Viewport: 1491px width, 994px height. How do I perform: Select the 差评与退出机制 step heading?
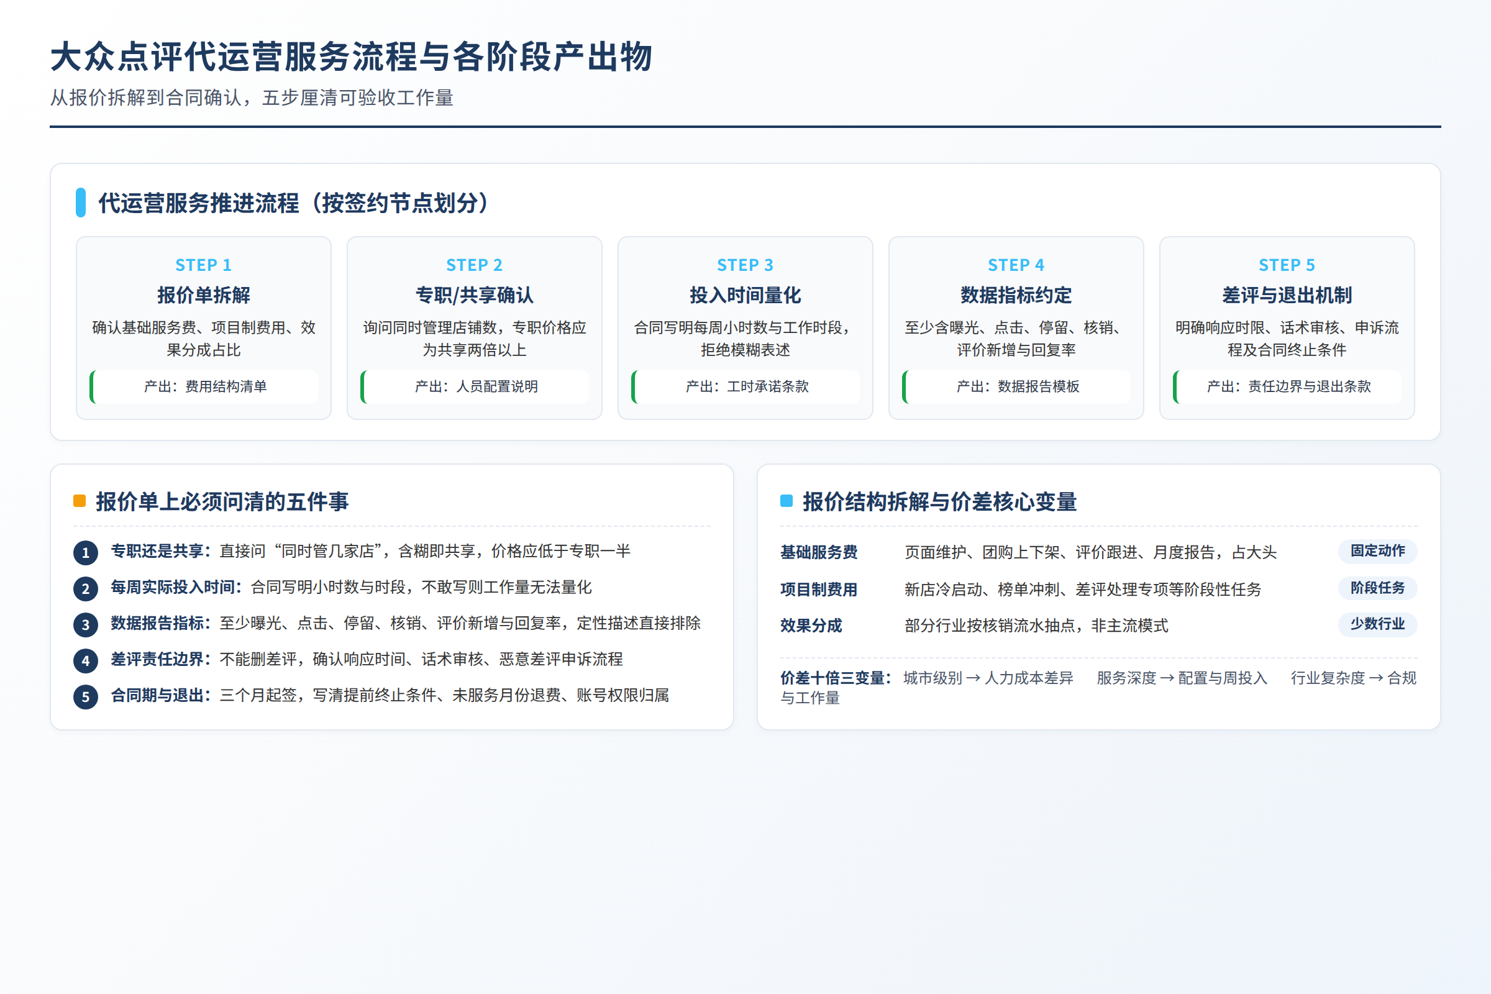1287,294
